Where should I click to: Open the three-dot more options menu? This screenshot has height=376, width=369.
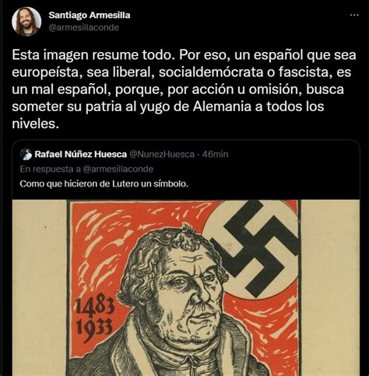[x=354, y=15]
